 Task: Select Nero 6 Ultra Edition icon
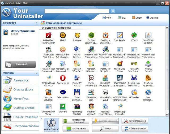pyautogui.click(x=120, y=64)
